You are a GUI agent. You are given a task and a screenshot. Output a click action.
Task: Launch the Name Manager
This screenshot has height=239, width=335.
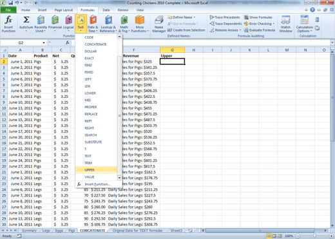point(159,24)
